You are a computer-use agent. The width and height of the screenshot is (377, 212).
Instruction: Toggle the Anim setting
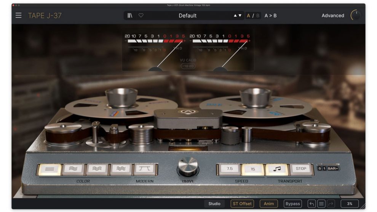tap(268, 204)
